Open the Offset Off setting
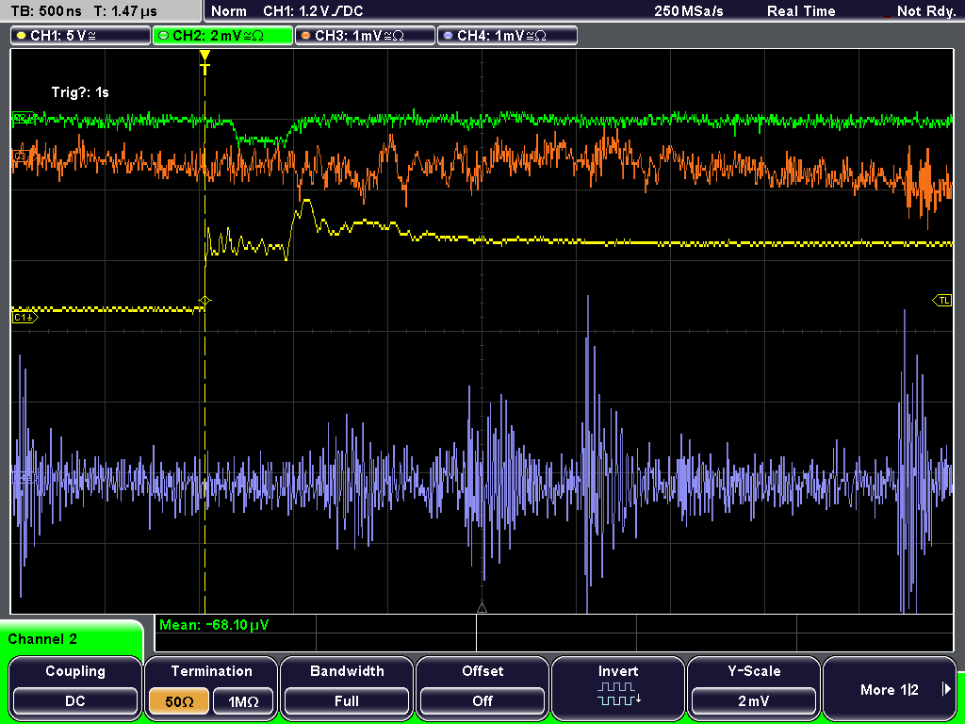Viewport: 965px width, 724px height. pos(482,701)
